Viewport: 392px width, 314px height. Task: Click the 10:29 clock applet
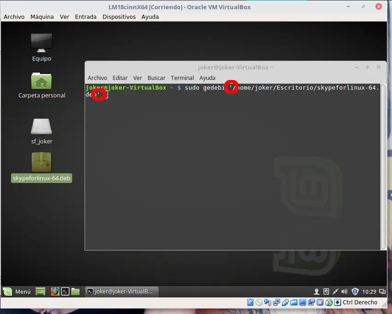click(369, 292)
